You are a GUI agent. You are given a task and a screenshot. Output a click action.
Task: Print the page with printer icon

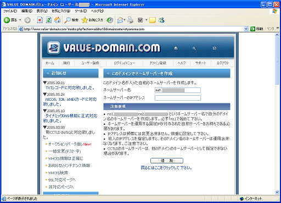point(131,20)
